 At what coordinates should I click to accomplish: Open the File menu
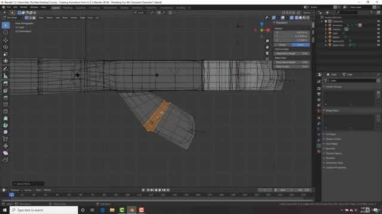coord(9,8)
